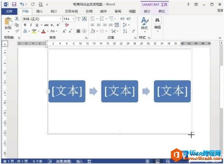The width and height of the screenshot is (224, 164).
Task: Click the Save icon in quick access toolbar
Action: point(14,5)
